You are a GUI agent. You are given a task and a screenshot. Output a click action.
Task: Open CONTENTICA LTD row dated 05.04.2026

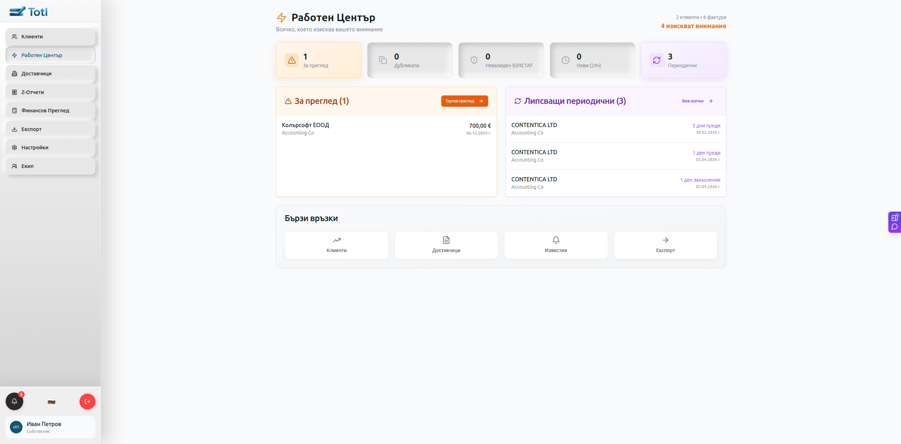tap(616, 183)
